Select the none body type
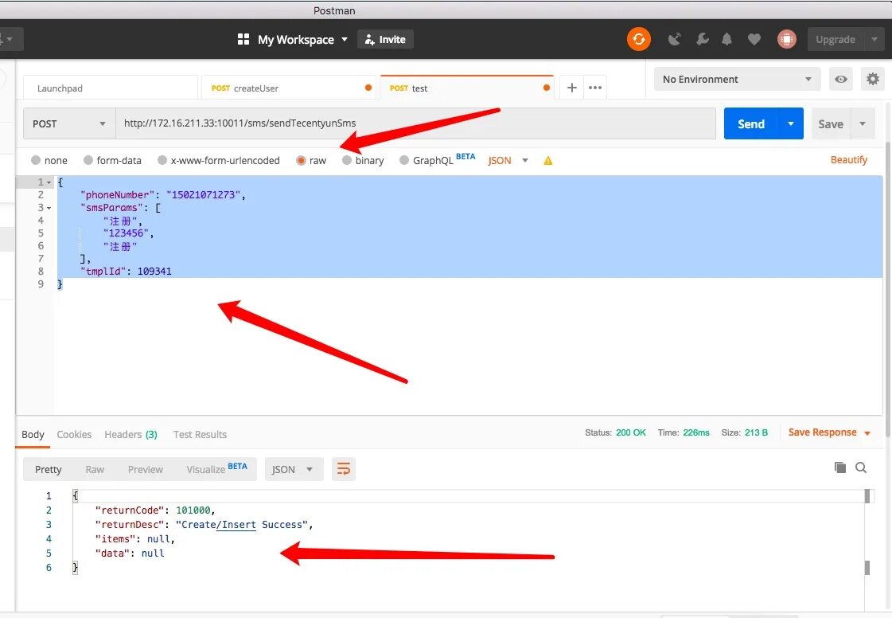892x618 pixels. (x=49, y=161)
